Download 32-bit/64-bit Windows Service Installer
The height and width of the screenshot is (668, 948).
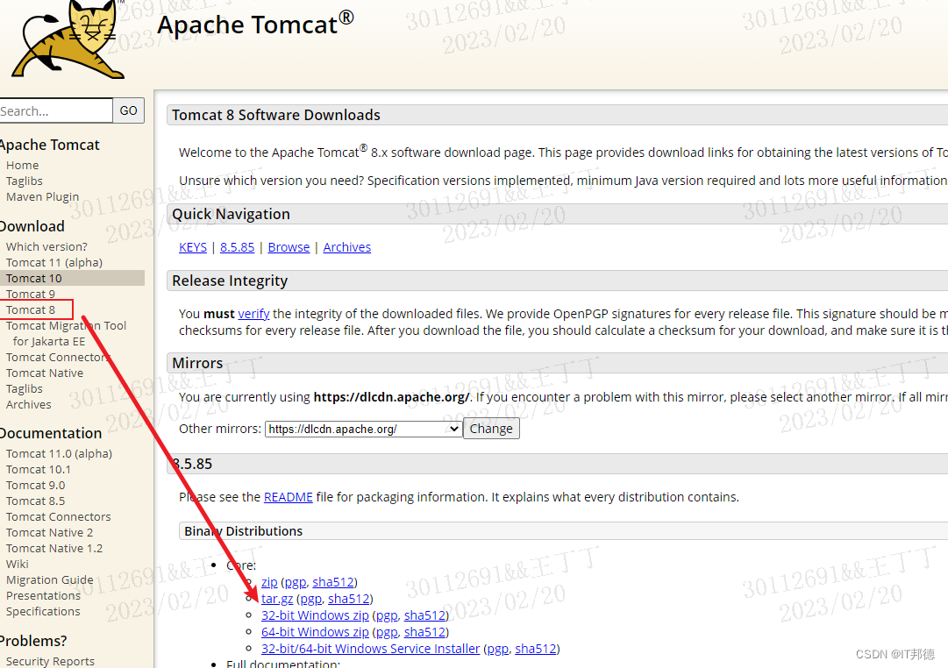(x=371, y=649)
